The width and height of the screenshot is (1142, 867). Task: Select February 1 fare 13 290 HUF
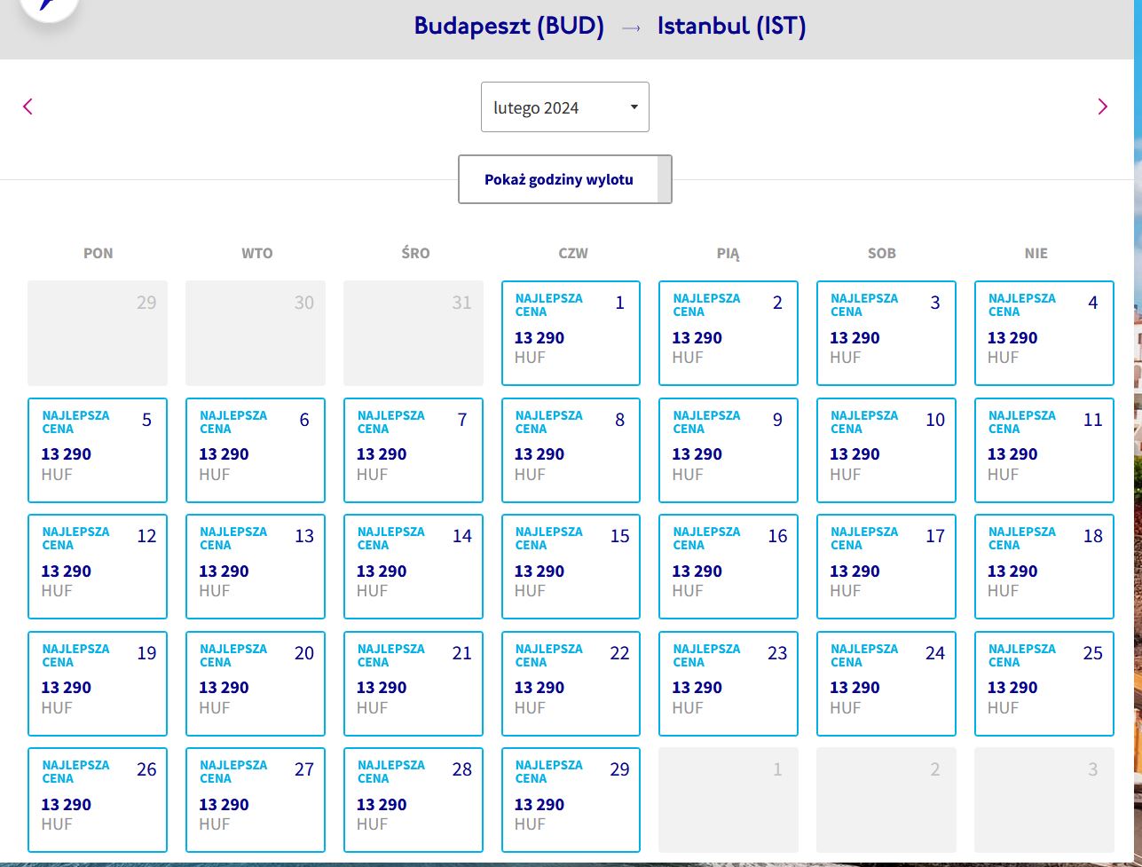click(x=571, y=334)
